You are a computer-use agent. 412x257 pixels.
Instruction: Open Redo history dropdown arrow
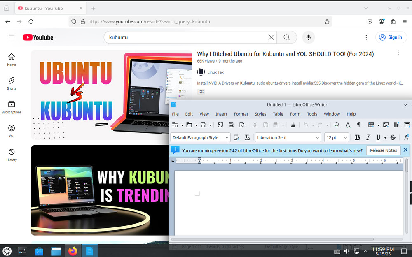click(x=327, y=125)
